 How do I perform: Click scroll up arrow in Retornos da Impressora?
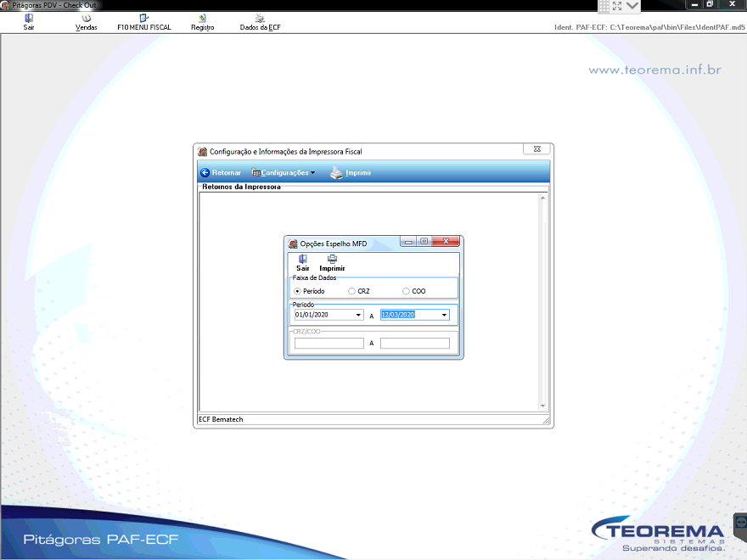point(542,198)
